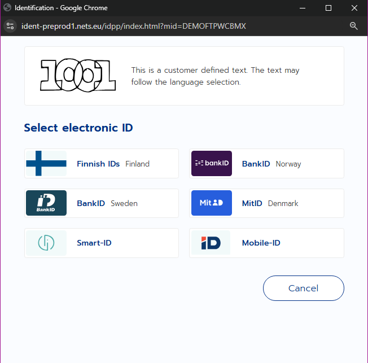Click the globe icon in title bar

(x=7, y=8)
